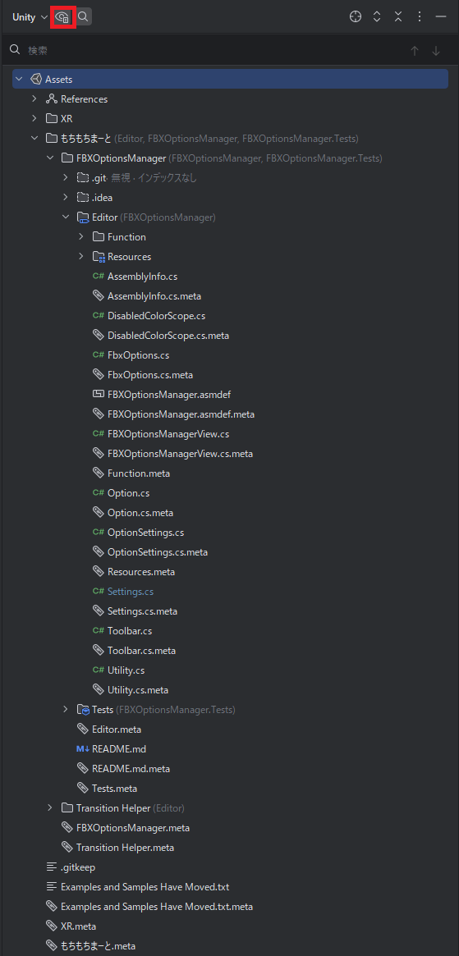Open the Unity view dropdown

point(30,17)
